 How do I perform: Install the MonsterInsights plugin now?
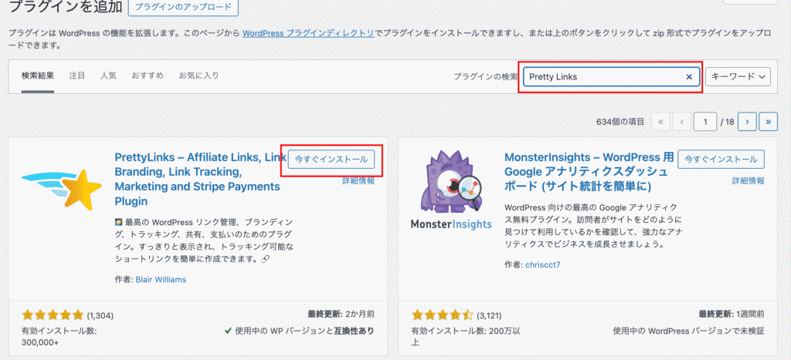(721, 160)
